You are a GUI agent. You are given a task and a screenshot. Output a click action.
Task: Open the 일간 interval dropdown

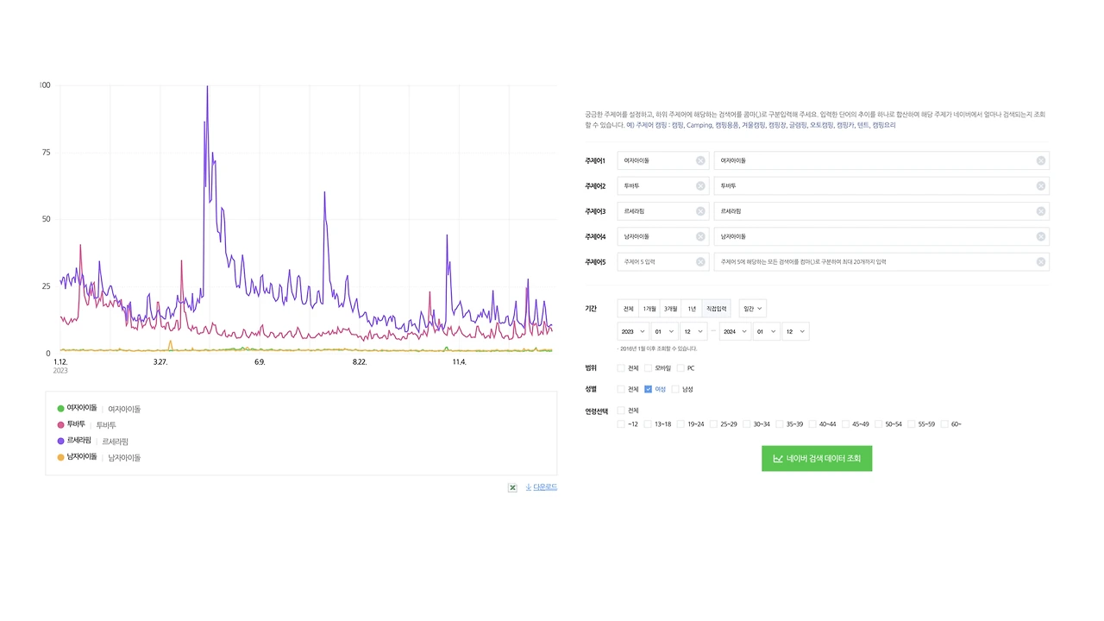752,309
